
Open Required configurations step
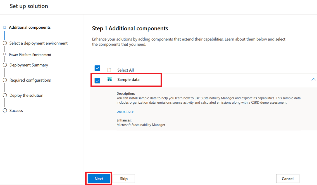[30, 80]
